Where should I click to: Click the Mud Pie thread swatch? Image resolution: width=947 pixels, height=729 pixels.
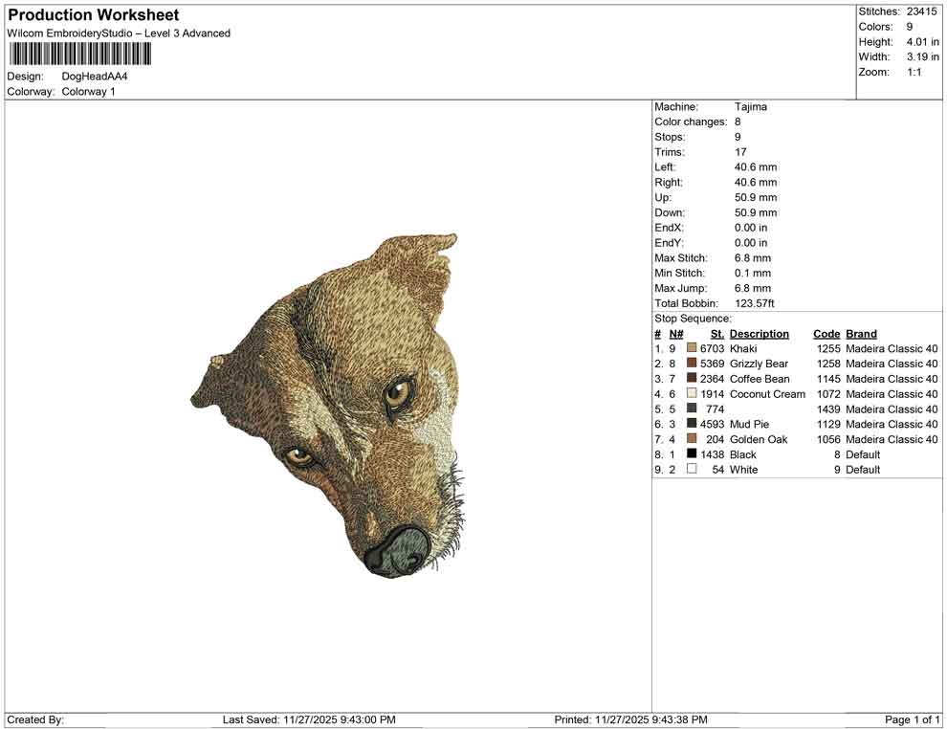coord(691,424)
